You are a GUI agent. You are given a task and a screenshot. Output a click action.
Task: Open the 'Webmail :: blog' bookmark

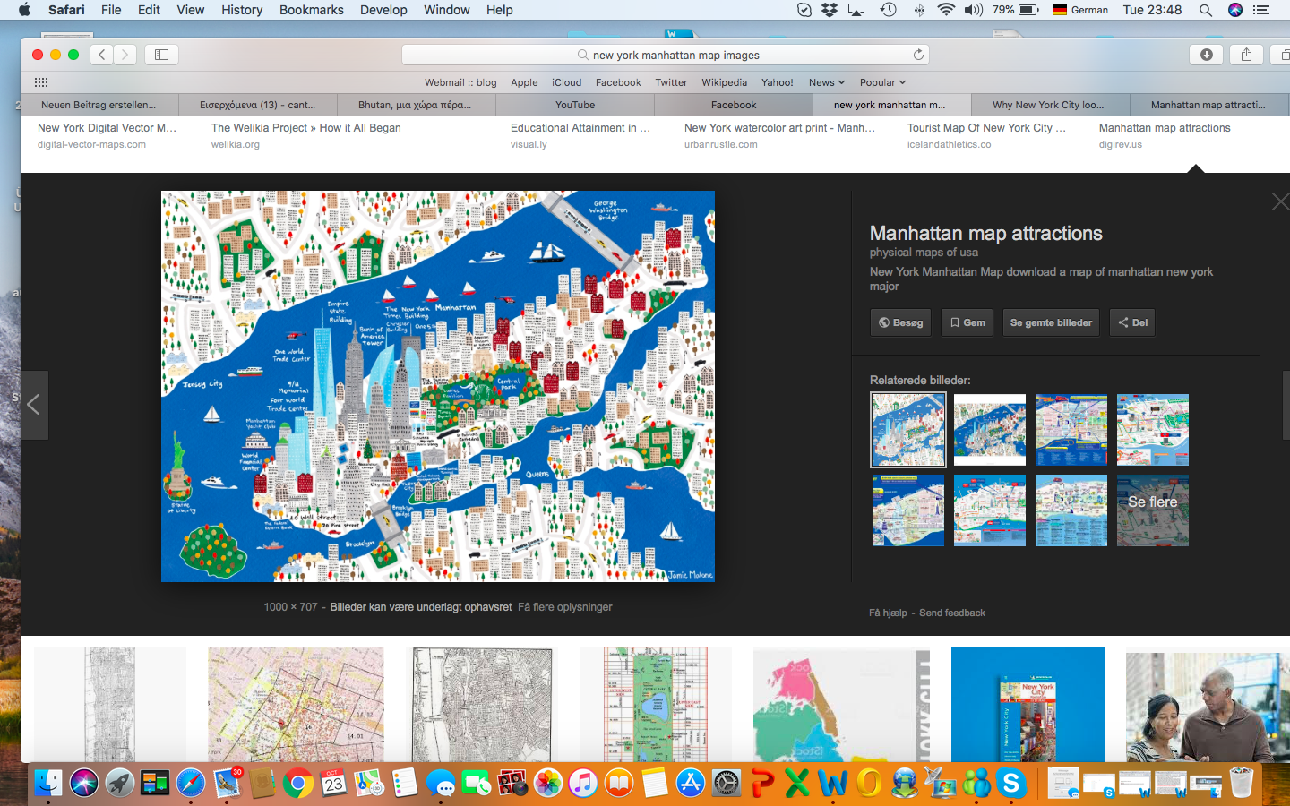(x=460, y=82)
